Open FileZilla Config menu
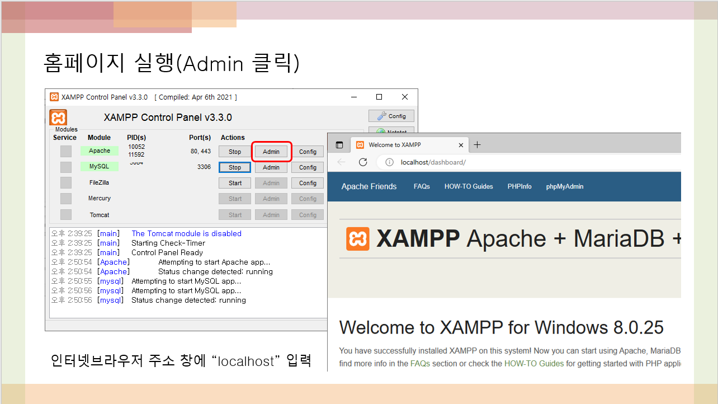Viewport: 718px width, 404px height. pos(308,183)
